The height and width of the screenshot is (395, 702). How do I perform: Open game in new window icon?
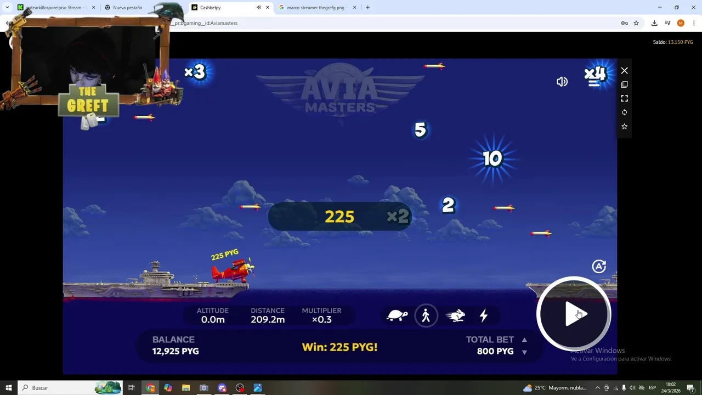[624, 84]
